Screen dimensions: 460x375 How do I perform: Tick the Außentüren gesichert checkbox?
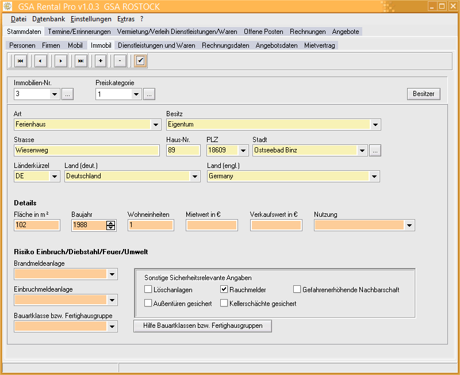[148, 303]
